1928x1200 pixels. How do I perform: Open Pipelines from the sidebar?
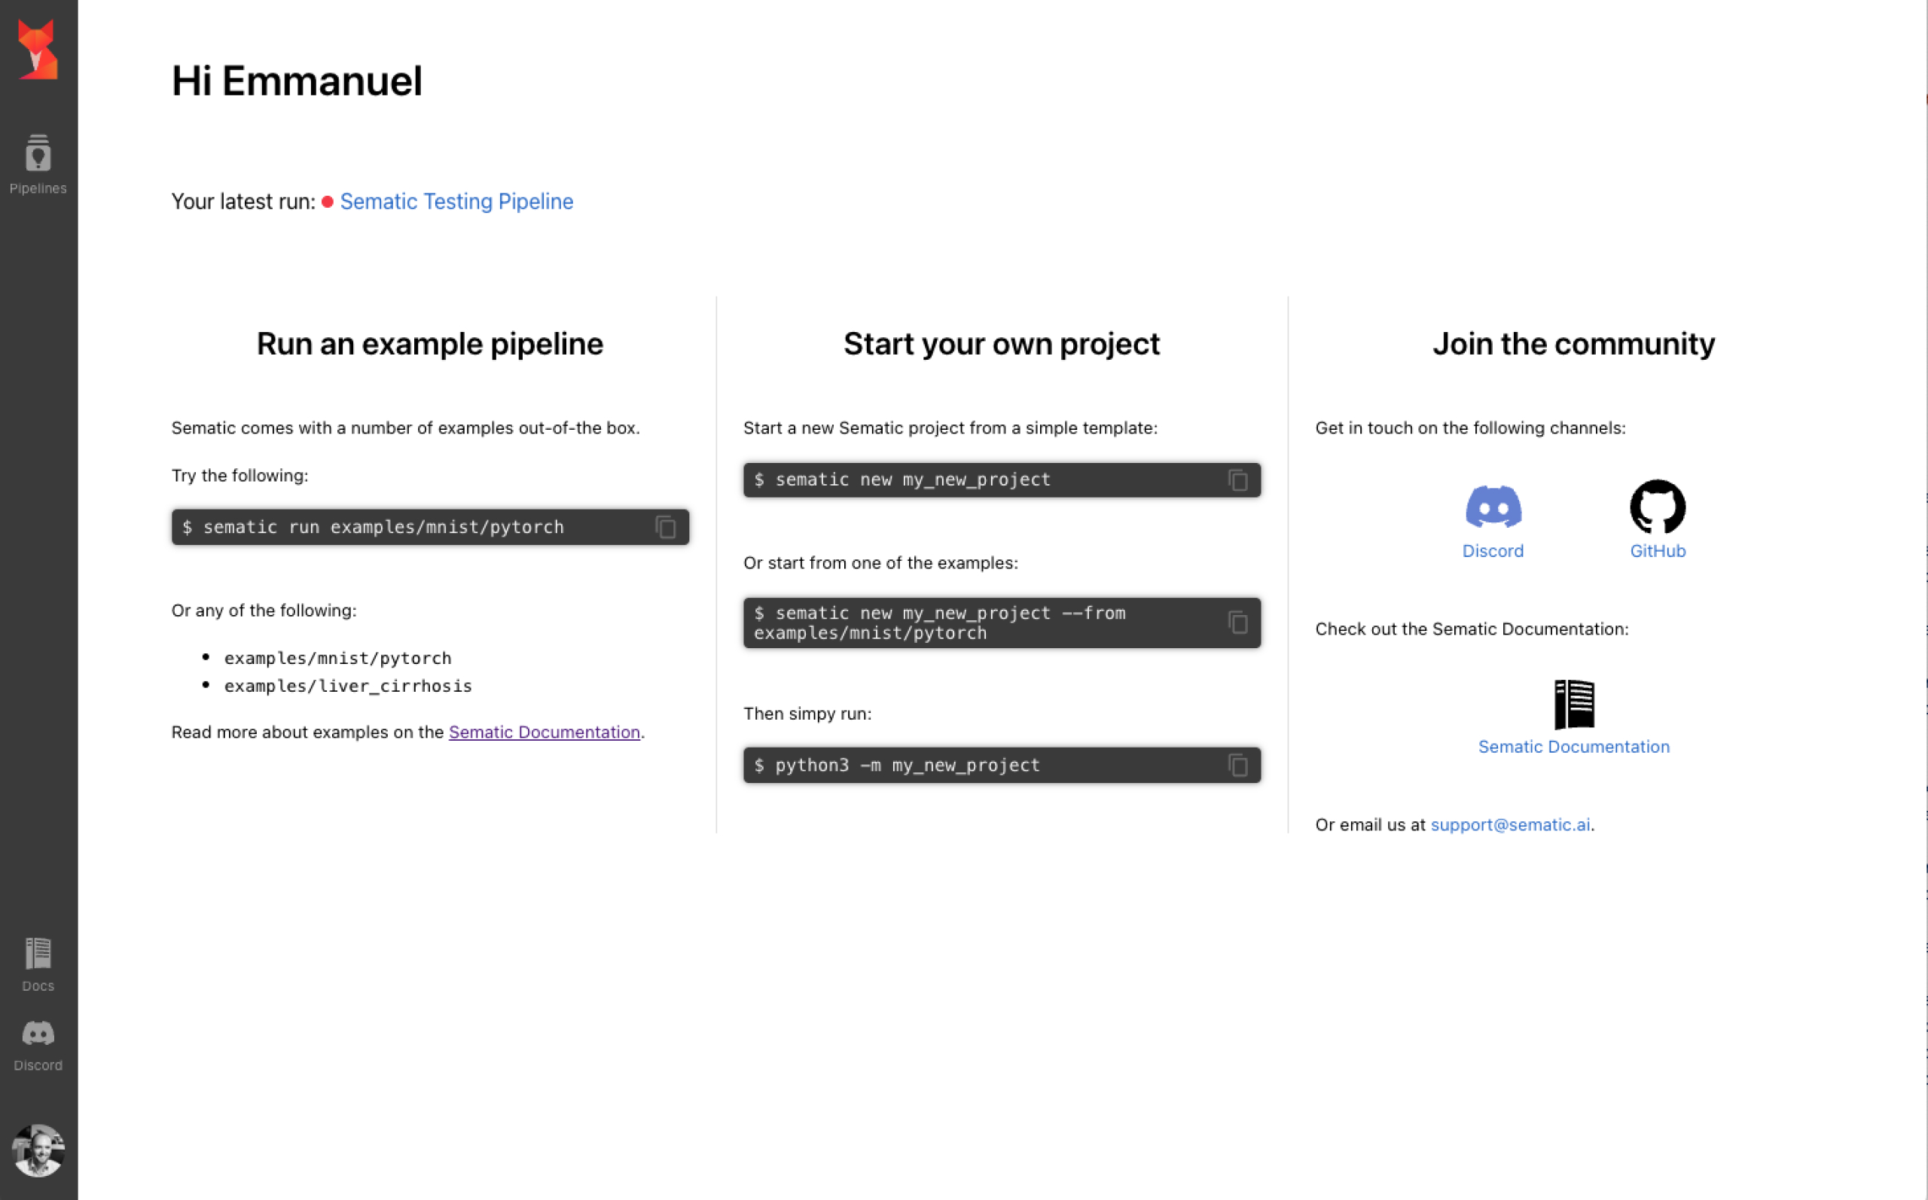coord(38,164)
